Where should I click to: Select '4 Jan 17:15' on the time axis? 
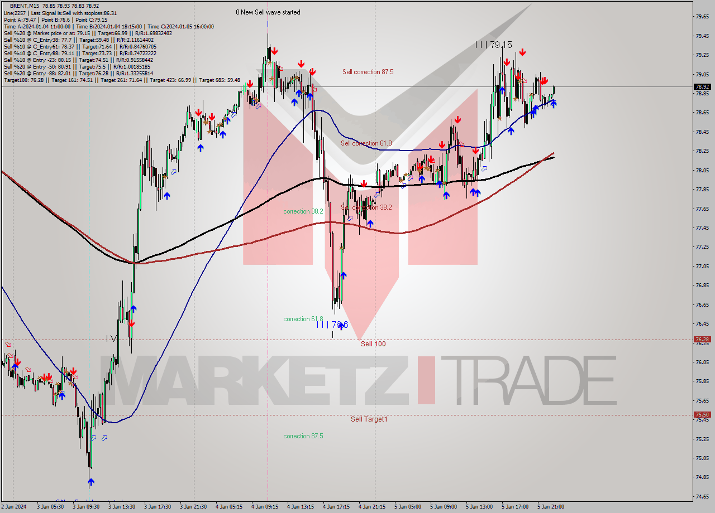tap(336, 507)
